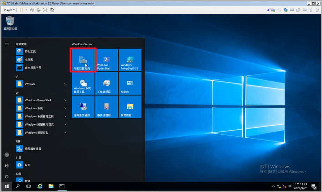Open 設定 in the apps list
This screenshot has width=322, height=192.
42,165
